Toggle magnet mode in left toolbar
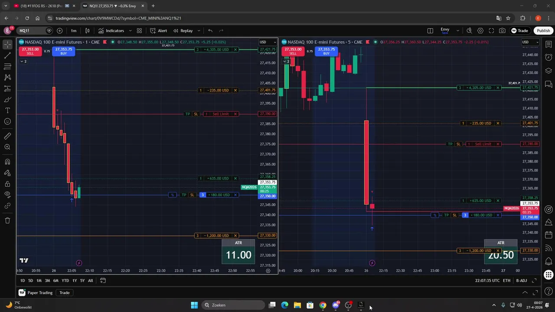Screen dimensions: 555x312 point(7,162)
